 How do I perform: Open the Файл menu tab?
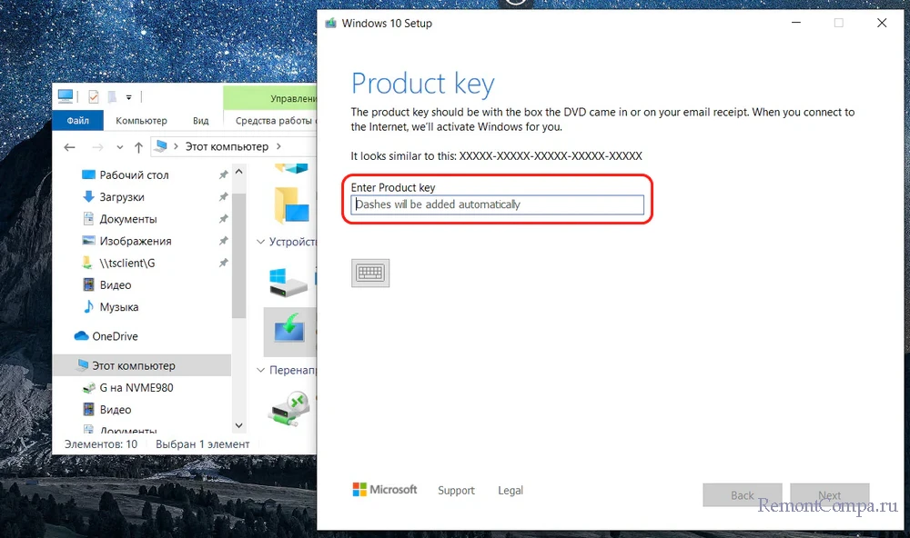(77, 121)
